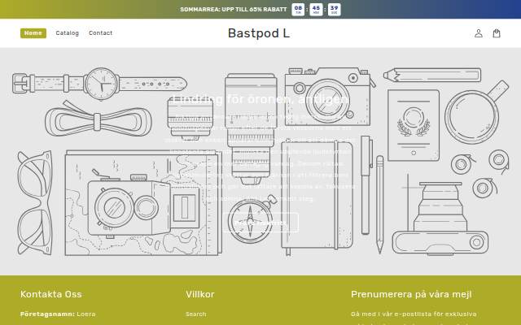This screenshot has height=325, width=521.
Task: Open the Search link under Villkor
Action: click(196, 314)
